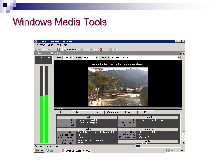
Task: Click the taskbar clock
Action: [179, 151]
